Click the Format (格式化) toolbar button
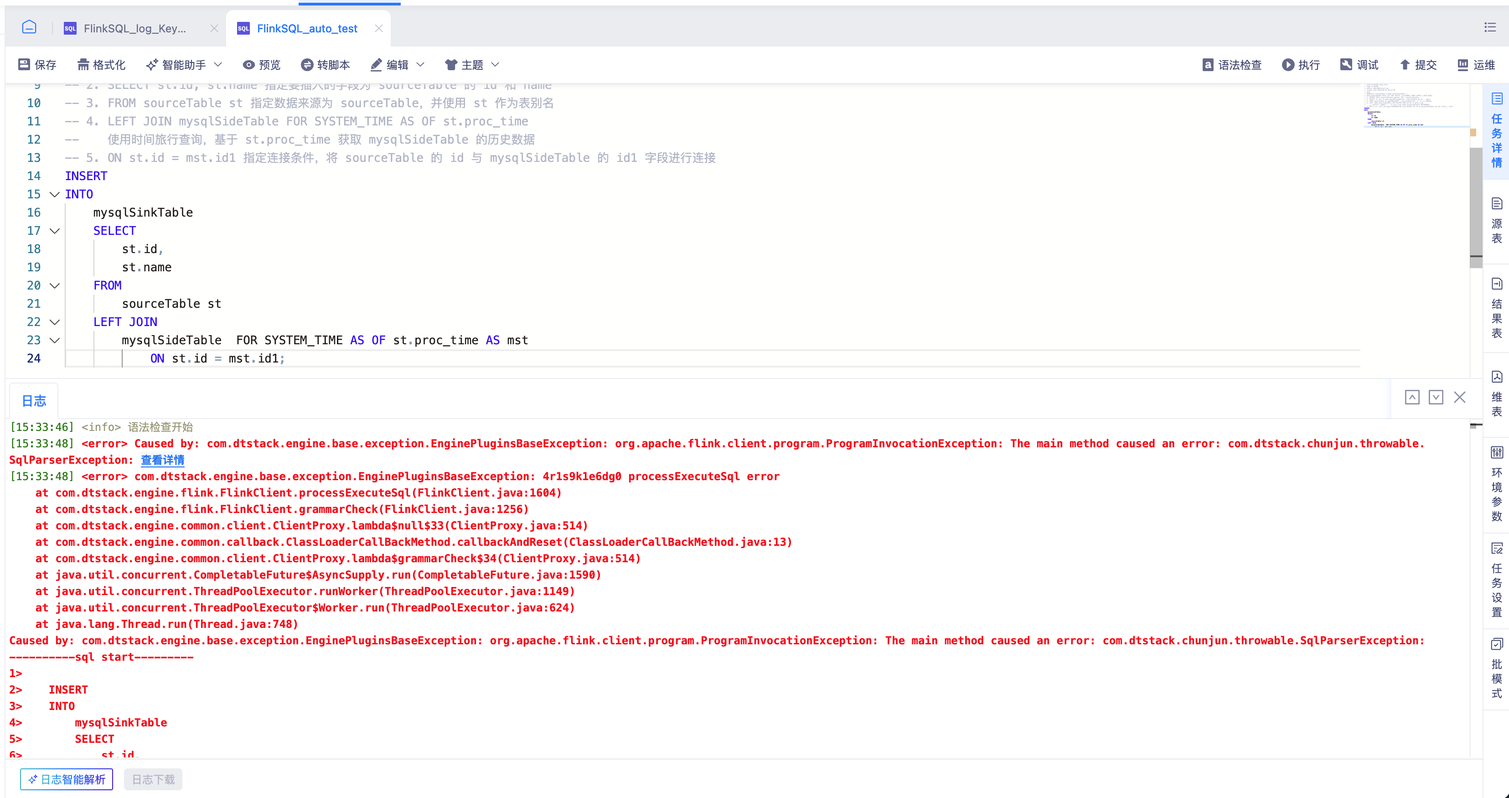 pos(101,64)
